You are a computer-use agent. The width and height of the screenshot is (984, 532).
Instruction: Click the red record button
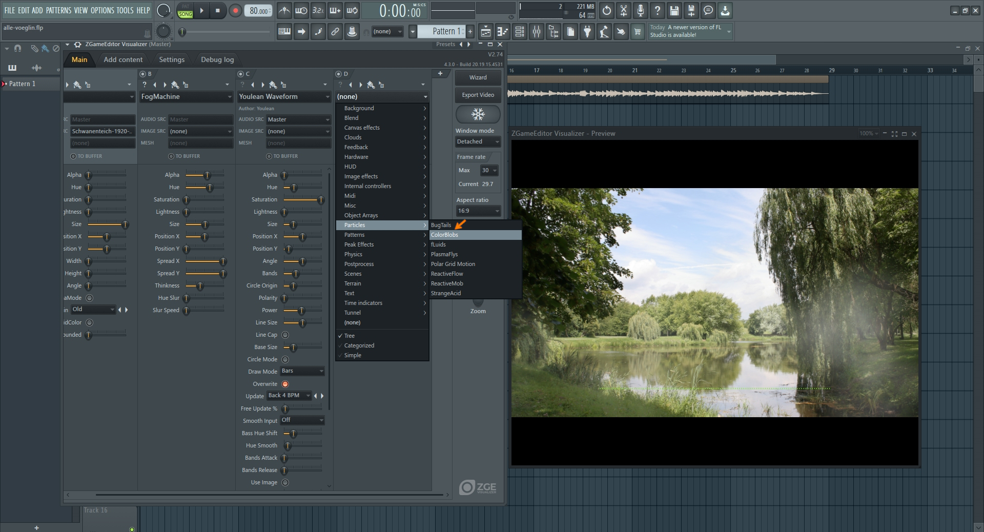[235, 10]
